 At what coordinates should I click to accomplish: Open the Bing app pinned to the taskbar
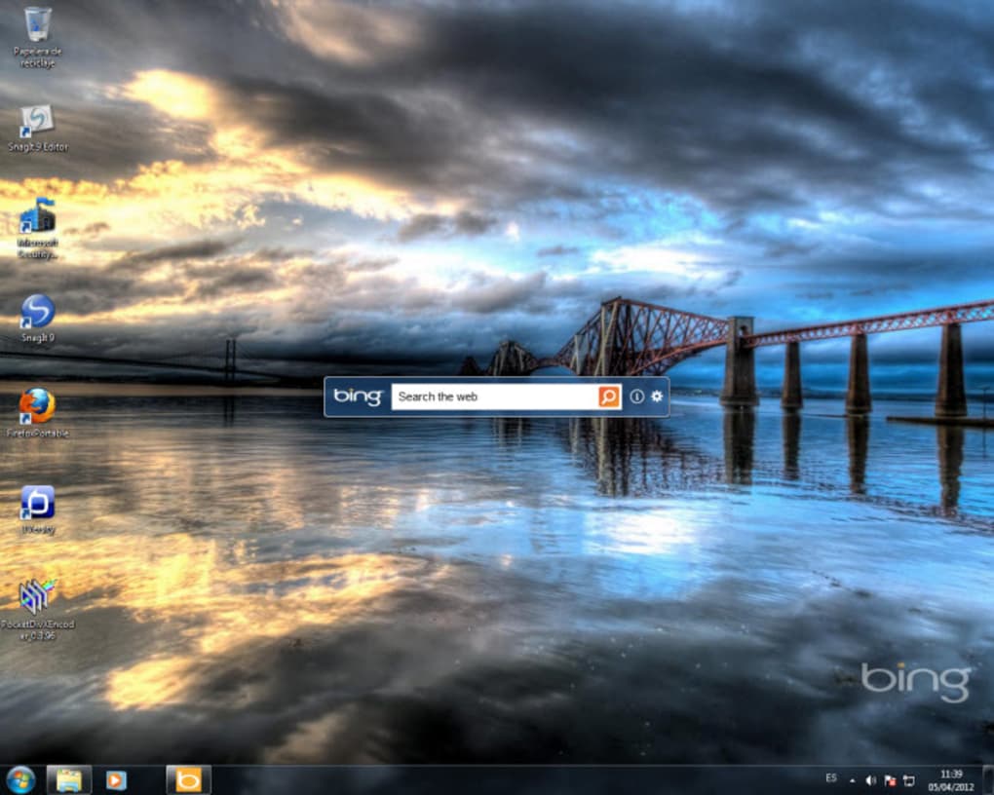pyautogui.click(x=187, y=779)
